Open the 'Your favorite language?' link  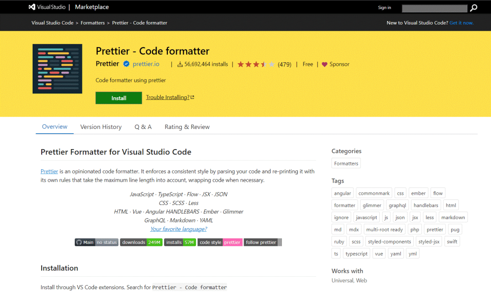click(x=178, y=229)
